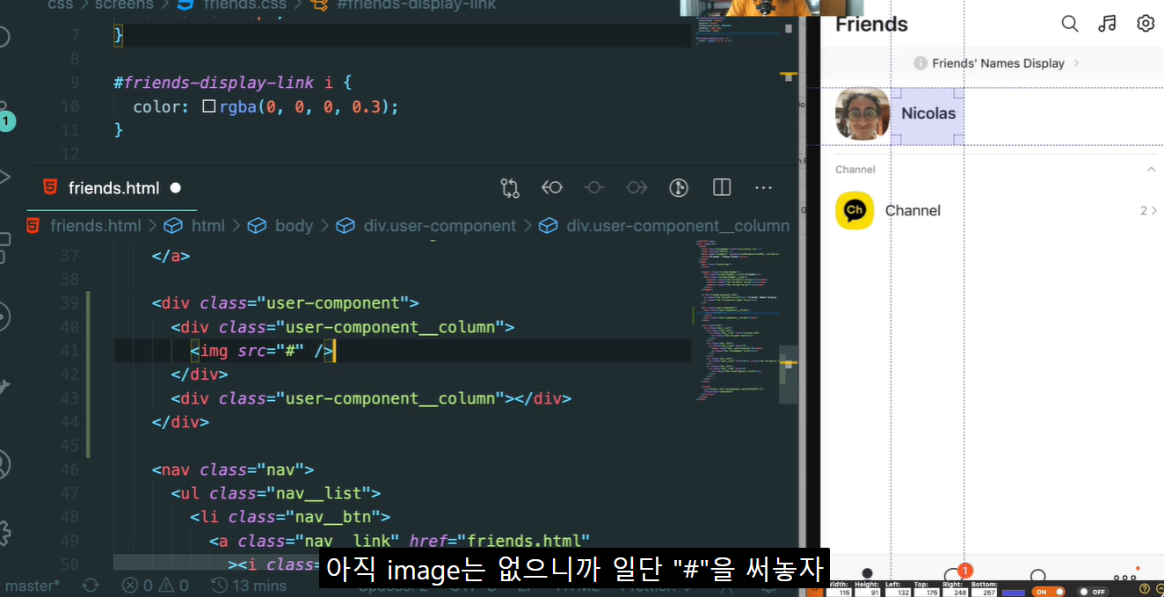Toggle the grey OFF switch
The image size is (1164, 597).
[x=1095, y=591]
